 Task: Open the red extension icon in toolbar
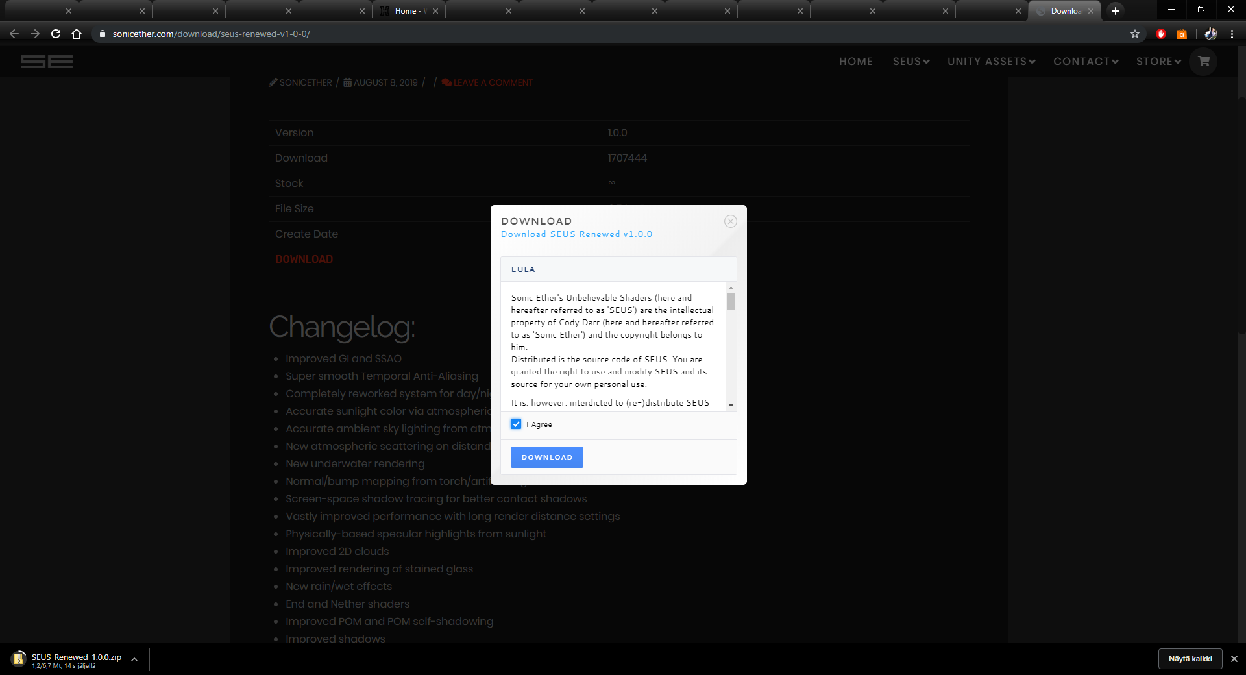(x=1161, y=34)
